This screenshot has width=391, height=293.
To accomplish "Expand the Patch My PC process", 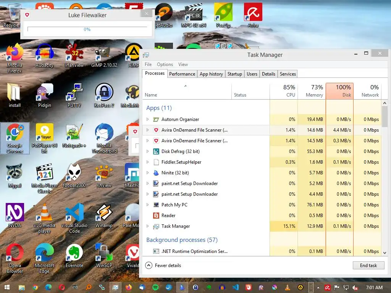I will 147,205.
